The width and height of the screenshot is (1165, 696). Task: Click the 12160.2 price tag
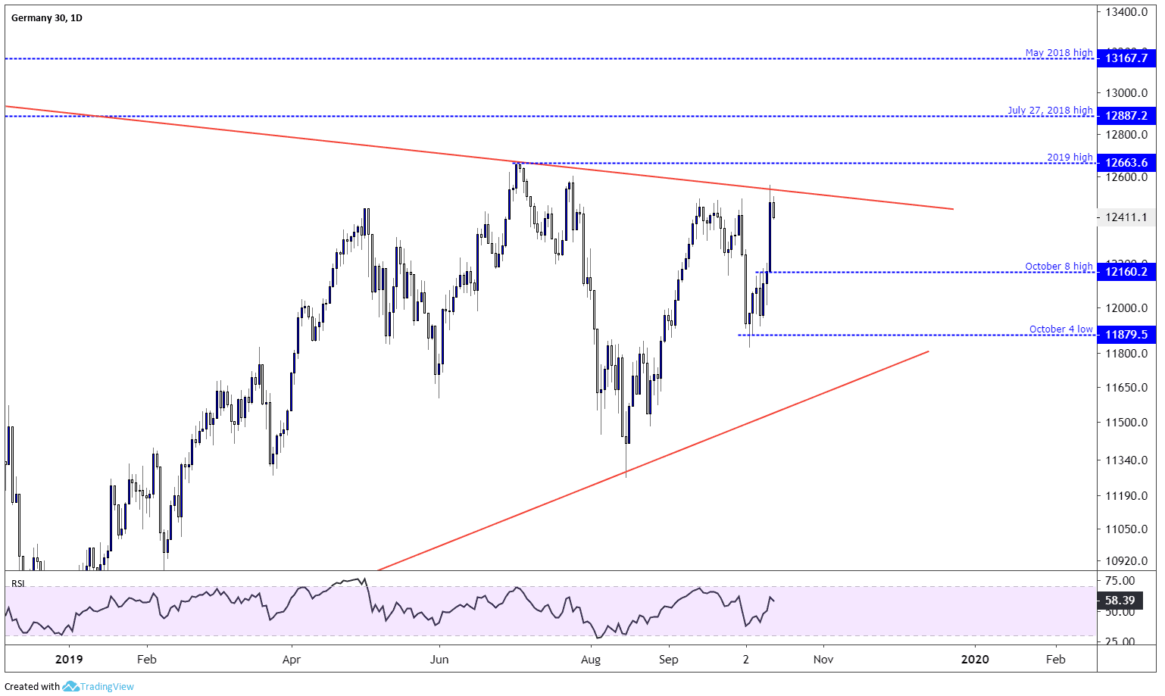pos(1126,272)
